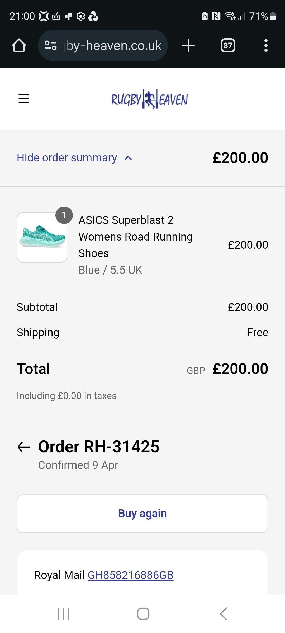Open a new tab with plus icon
Image resolution: width=285 pixels, height=633 pixels.
(x=188, y=45)
